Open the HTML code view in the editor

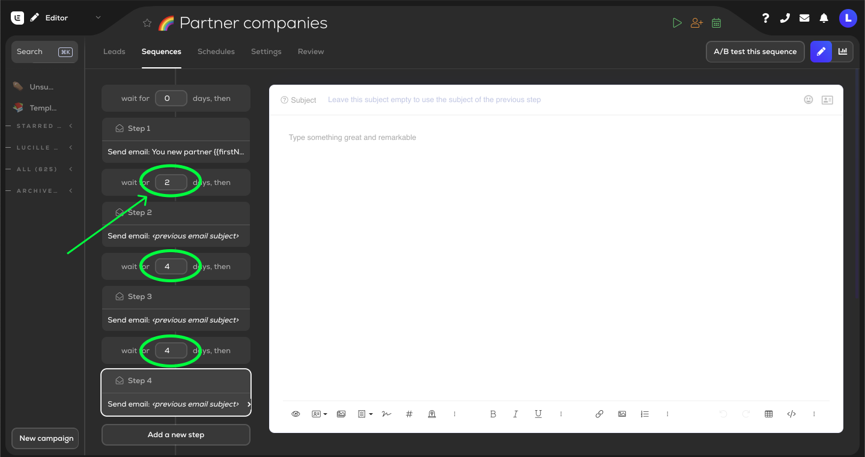pyautogui.click(x=791, y=414)
